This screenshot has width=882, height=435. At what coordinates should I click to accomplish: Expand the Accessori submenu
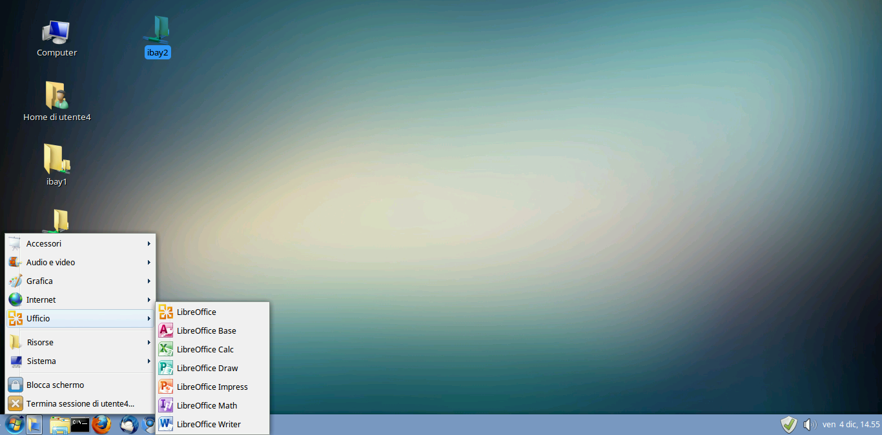(80, 243)
